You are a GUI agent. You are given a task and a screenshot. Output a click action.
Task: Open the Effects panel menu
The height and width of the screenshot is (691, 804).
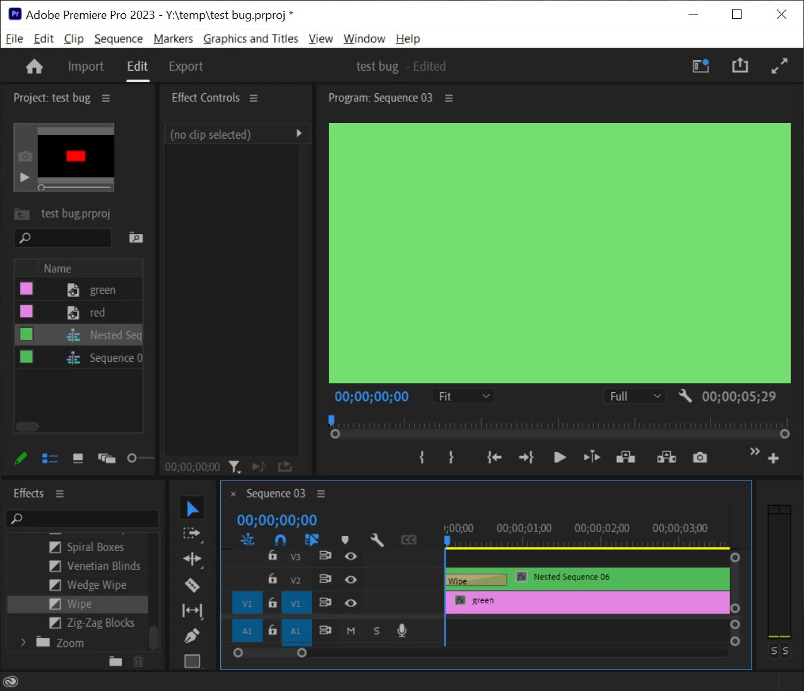click(60, 494)
